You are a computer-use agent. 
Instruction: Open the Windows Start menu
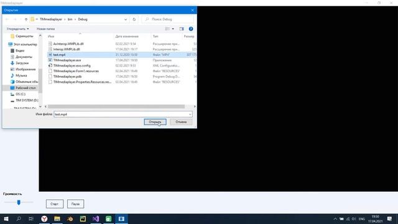6,218
